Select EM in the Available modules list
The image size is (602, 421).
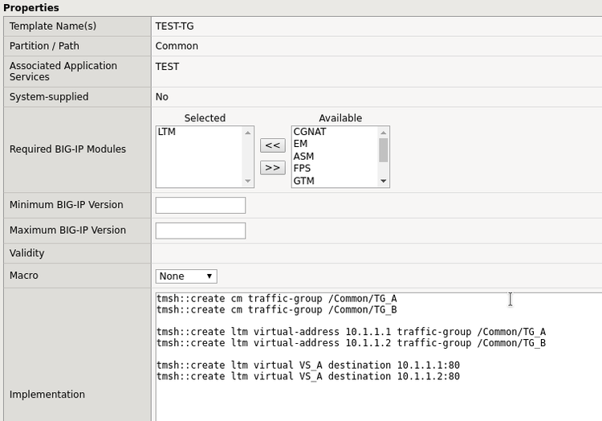[300, 144]
